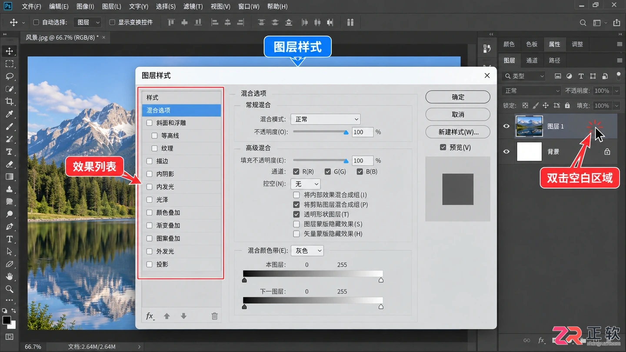
Task: Click the foreground color swatch
Action: 6,320
